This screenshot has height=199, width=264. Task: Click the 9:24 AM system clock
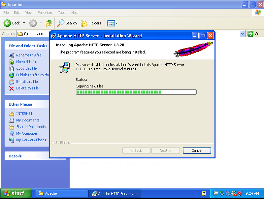click(x=252, y=193)
